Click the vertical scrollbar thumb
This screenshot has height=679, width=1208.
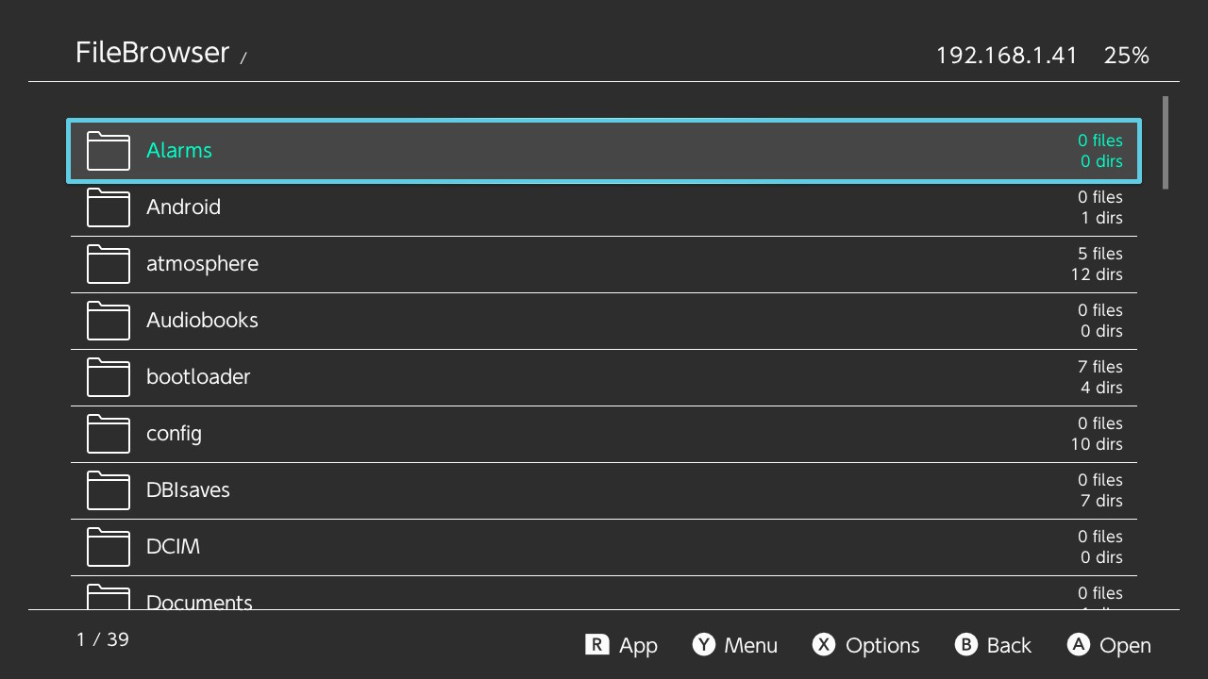(1166, 141)
